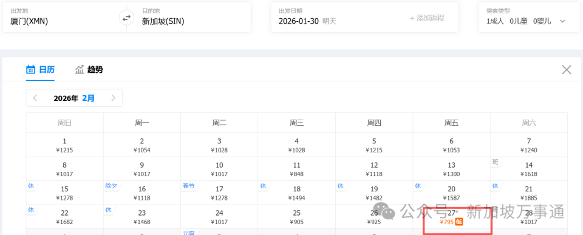Close the price calendar panel

(566, 70)
